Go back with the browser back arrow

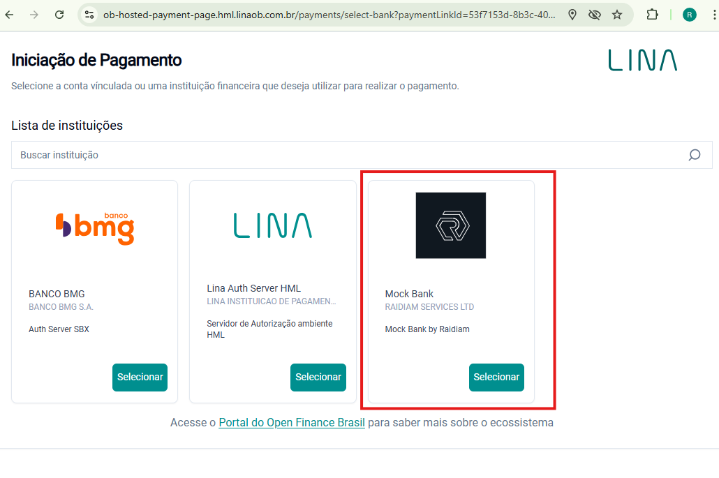9,15
